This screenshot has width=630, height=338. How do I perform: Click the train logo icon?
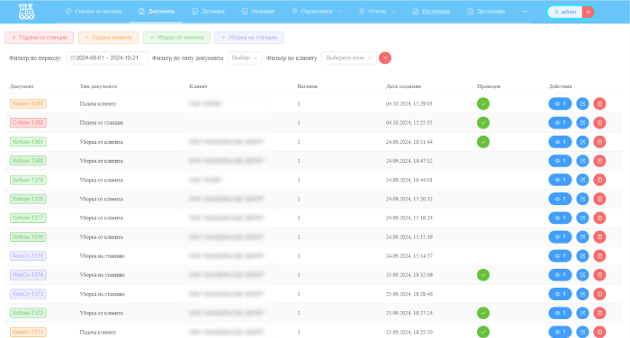click(x=26, y=12)
